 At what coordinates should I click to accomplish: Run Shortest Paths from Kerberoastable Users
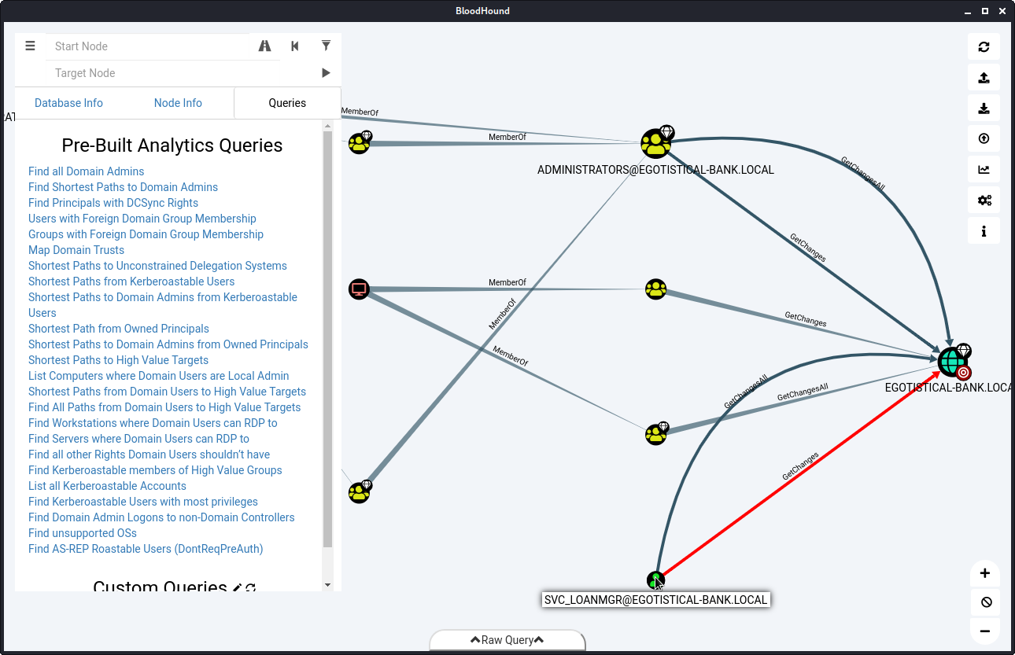point(131,282)
